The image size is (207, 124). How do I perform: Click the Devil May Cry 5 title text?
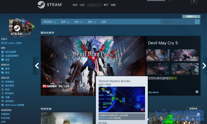pos(163,43)
